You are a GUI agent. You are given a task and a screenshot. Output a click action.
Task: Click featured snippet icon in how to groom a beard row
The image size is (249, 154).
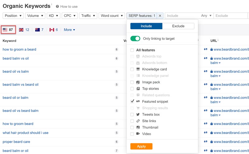click(x=205, y=49)
